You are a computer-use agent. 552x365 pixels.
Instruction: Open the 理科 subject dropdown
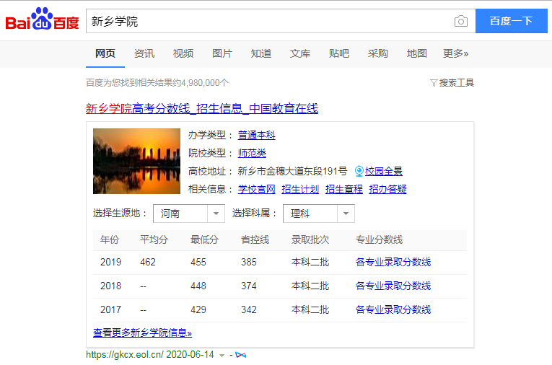click(x=319, y=214)
